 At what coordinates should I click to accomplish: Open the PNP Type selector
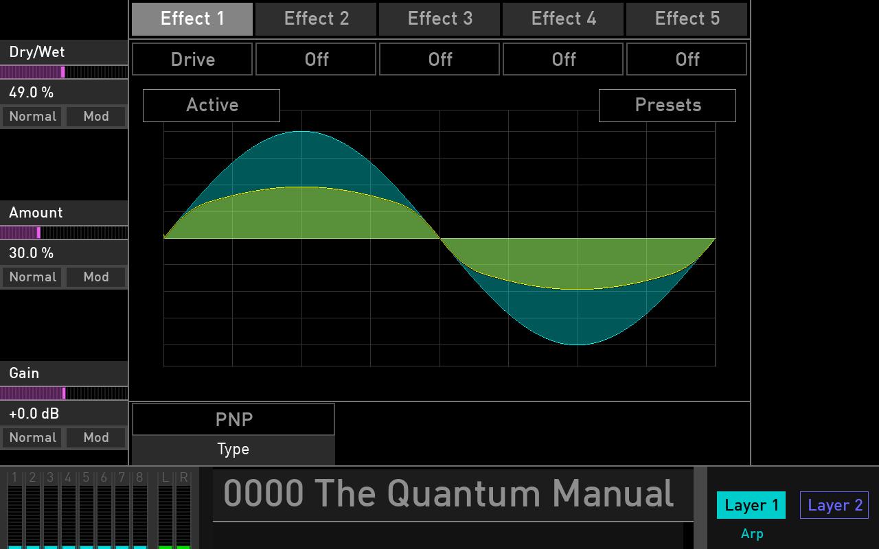(233, 419)
